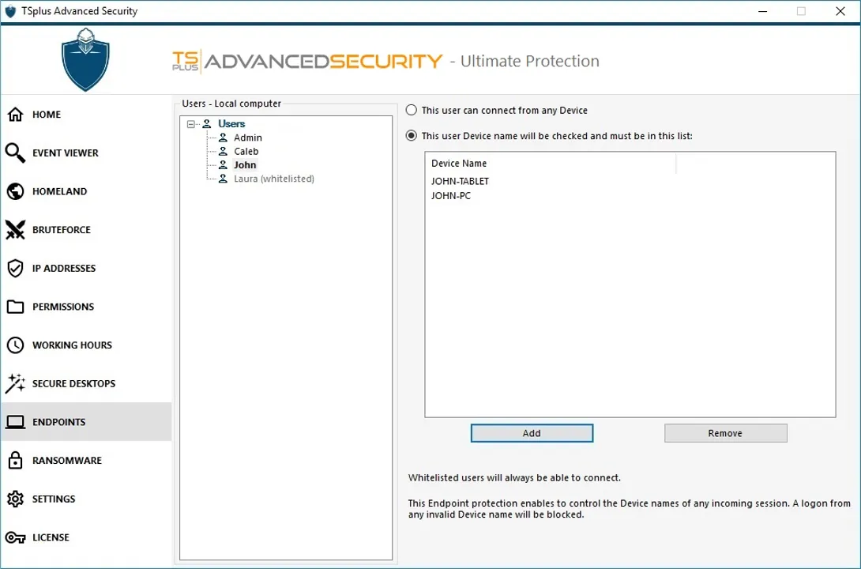Image resolution: width=861 pixels, height=569 pixels.
Task: Select user John in the tree
Action: coord(245,164)
